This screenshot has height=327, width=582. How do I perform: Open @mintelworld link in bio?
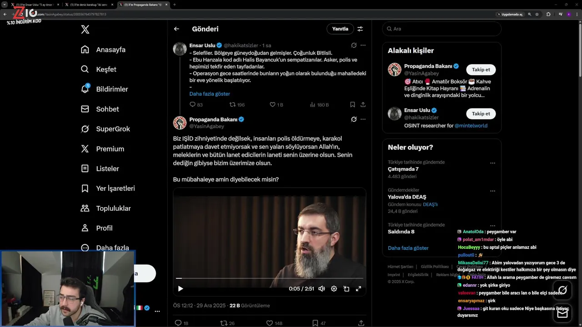(x=471, y=125)
